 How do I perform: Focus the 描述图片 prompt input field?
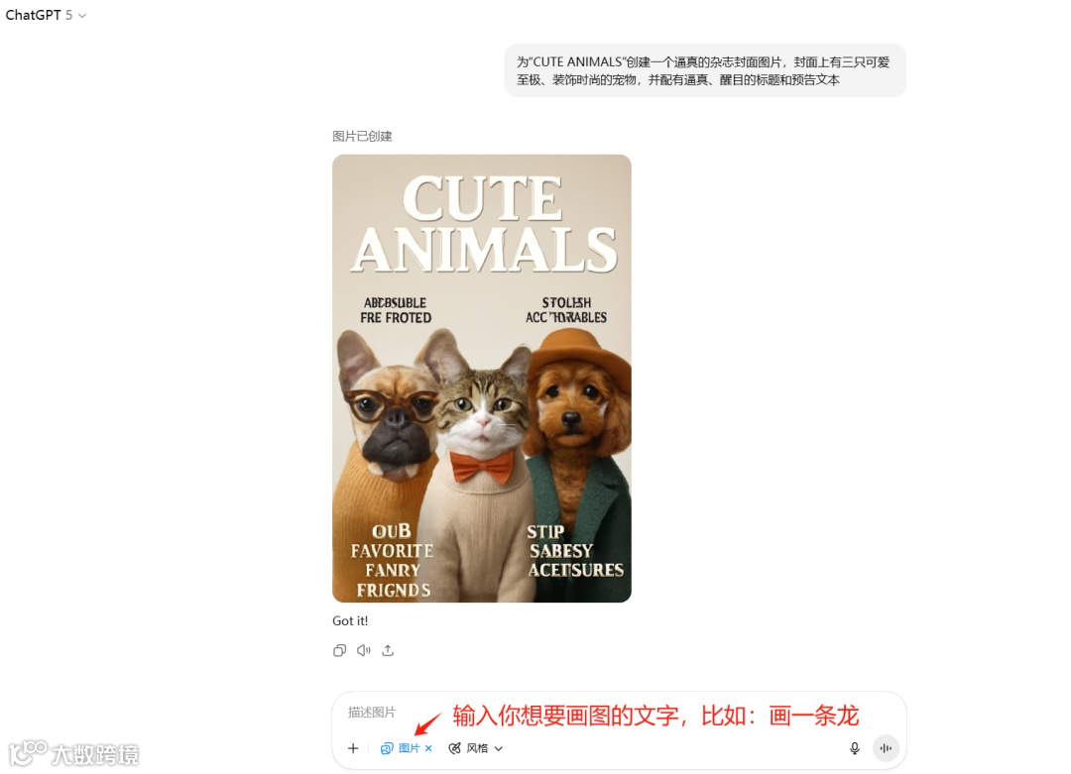coord(594,713)
